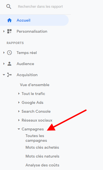The height and width of the screenshot is (170, 103).
Task: Expand the Tout le trafic submenu
Action: point(19,94)
